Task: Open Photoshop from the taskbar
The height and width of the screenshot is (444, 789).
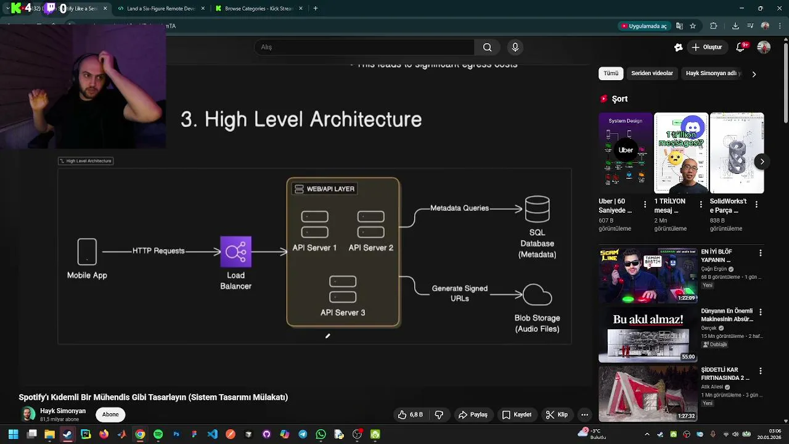Action: (176, 434)
